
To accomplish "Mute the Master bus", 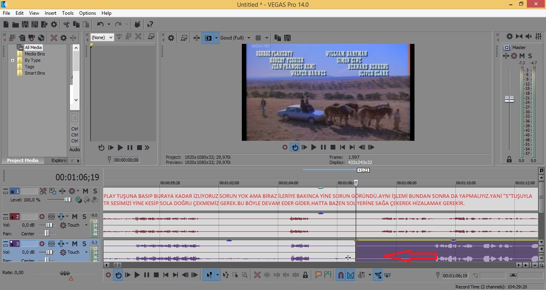I will coord(522,56).
